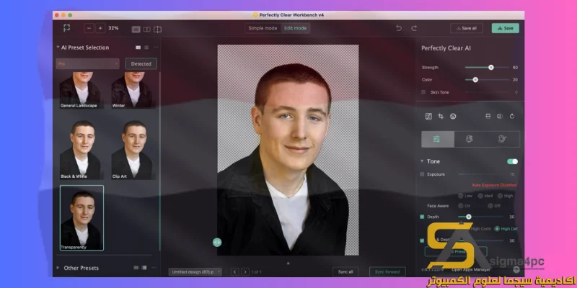Image resolution: width=577 pixels, height=288 pixels.
Task: Redo the last edit
Action: (x=414, y=28)
